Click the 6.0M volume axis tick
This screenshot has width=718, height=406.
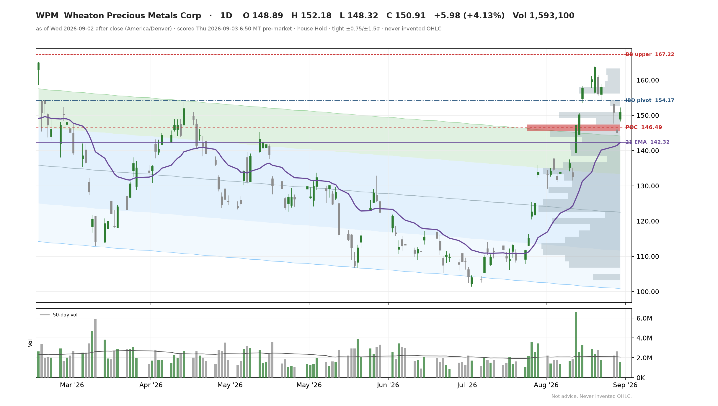pyautogui.click(x=644, y=318)
